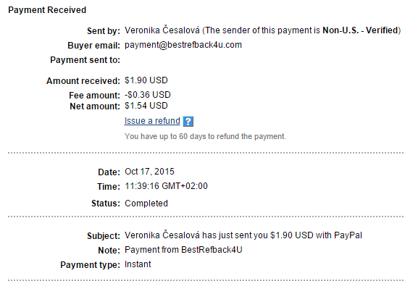The width and height of the screenshot is (405, 281).
Task: Click the 60 days refund notice text
Action: pyautogui.click(x=205, y=136)
